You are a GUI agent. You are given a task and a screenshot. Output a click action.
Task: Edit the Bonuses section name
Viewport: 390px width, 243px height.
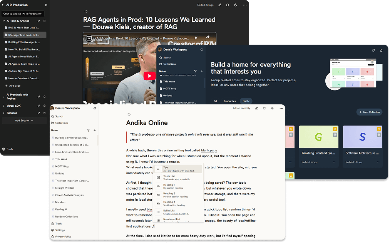(x=39, y=113)
